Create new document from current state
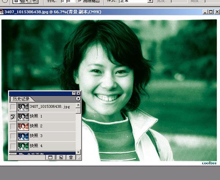The image size is (220, 180). 50,157
